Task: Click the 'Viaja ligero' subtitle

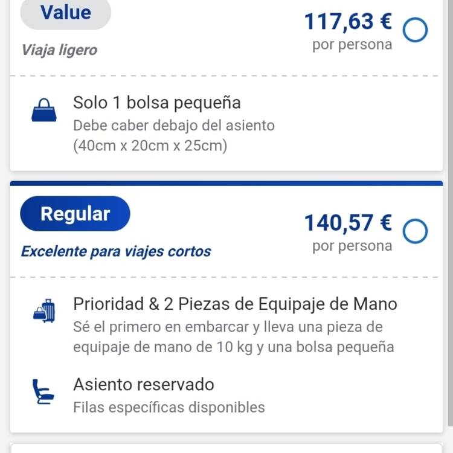Action: point(59,50)
